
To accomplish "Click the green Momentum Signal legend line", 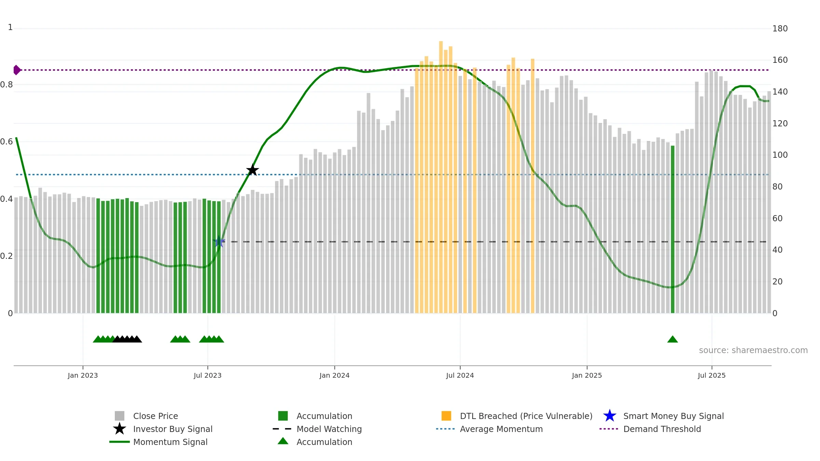I will coord(120,442).
